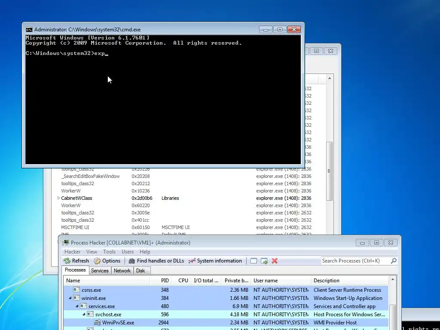Minimize the Process Hacker window

click(363, 243)
